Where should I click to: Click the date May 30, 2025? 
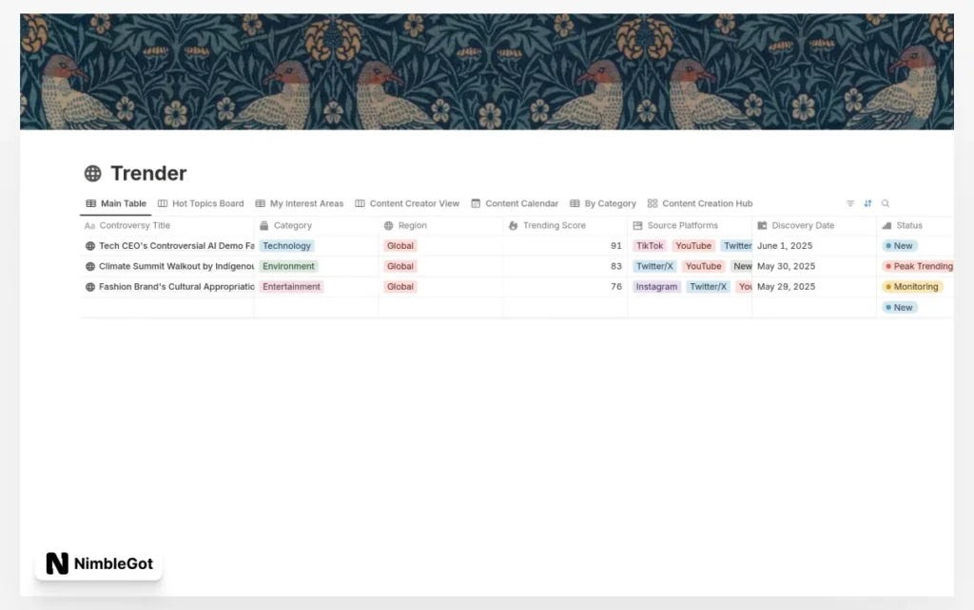point(786,266)
